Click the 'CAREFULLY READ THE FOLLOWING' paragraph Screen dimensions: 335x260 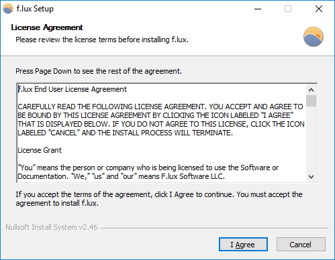(x=161, y=120)
